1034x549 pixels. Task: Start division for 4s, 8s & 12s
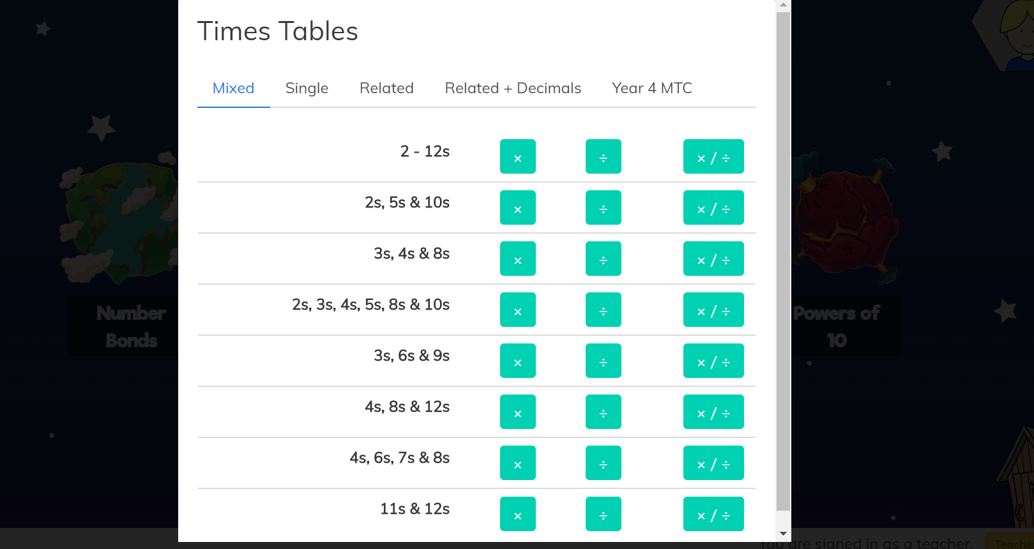[x=603, y=412]
